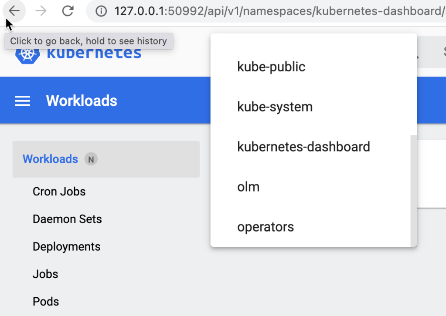
Task: Select kube-public namespace option
Action: (x=271, y=67)
